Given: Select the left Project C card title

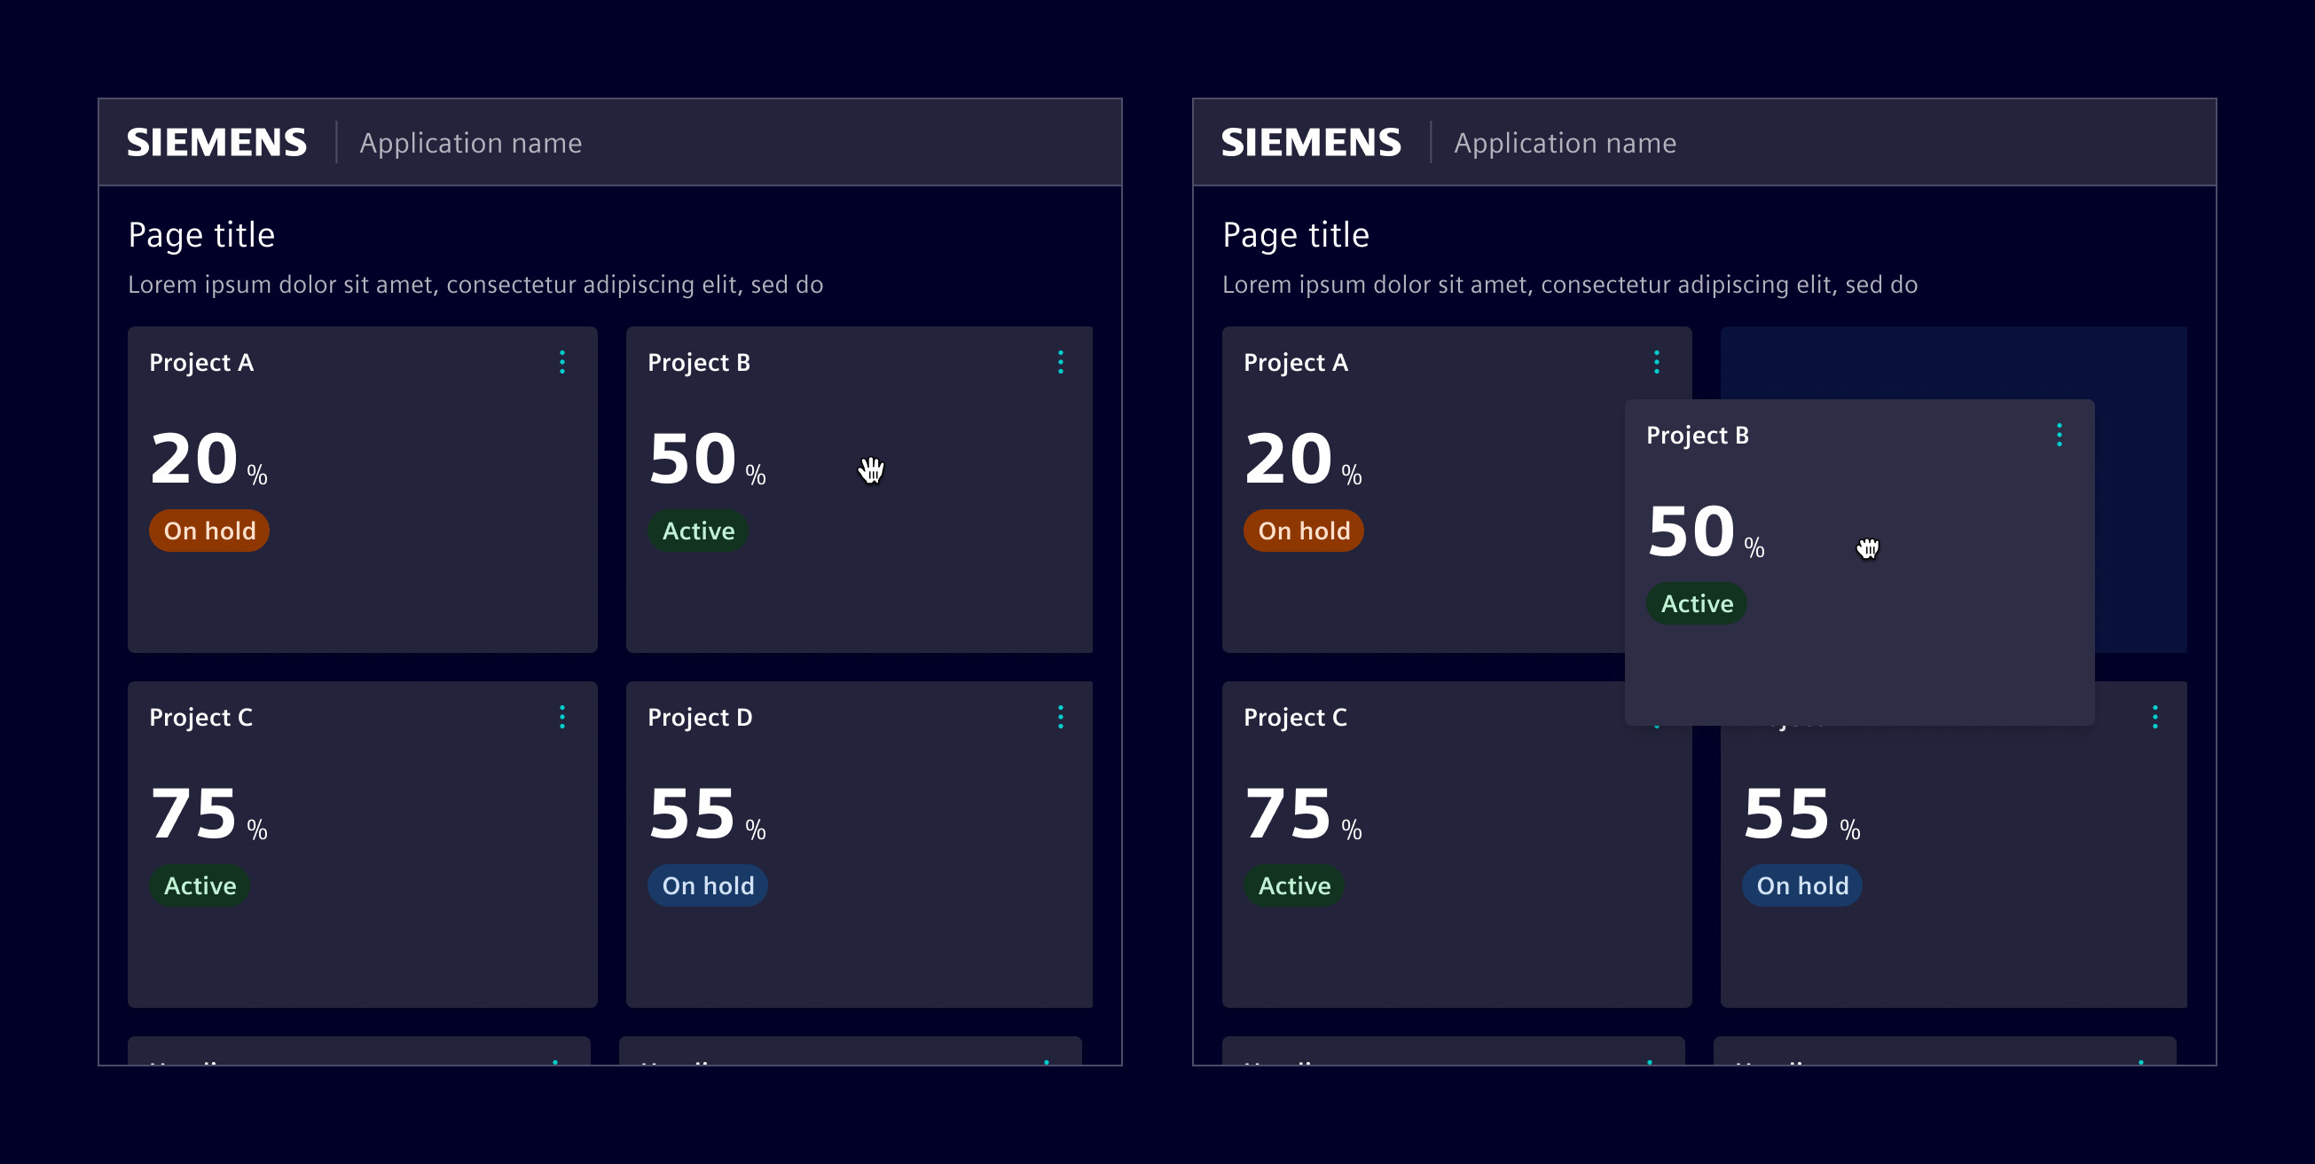Looking at the screenshot, I should 200,717.
